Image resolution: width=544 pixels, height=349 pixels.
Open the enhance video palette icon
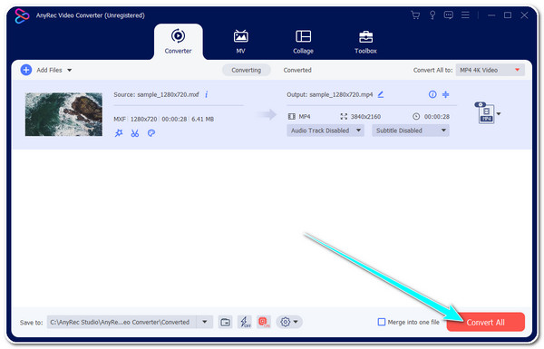pos(151,133)
